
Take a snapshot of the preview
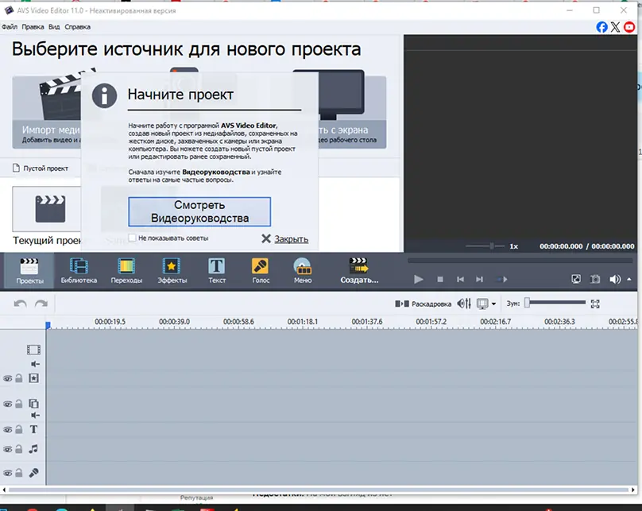595,279
